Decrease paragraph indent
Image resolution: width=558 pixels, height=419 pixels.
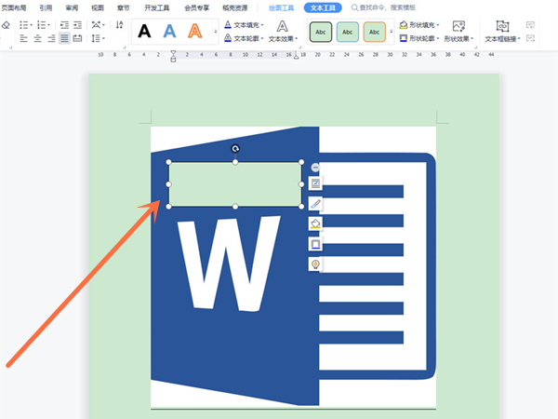pyautogui.click(x=64, y=25)
